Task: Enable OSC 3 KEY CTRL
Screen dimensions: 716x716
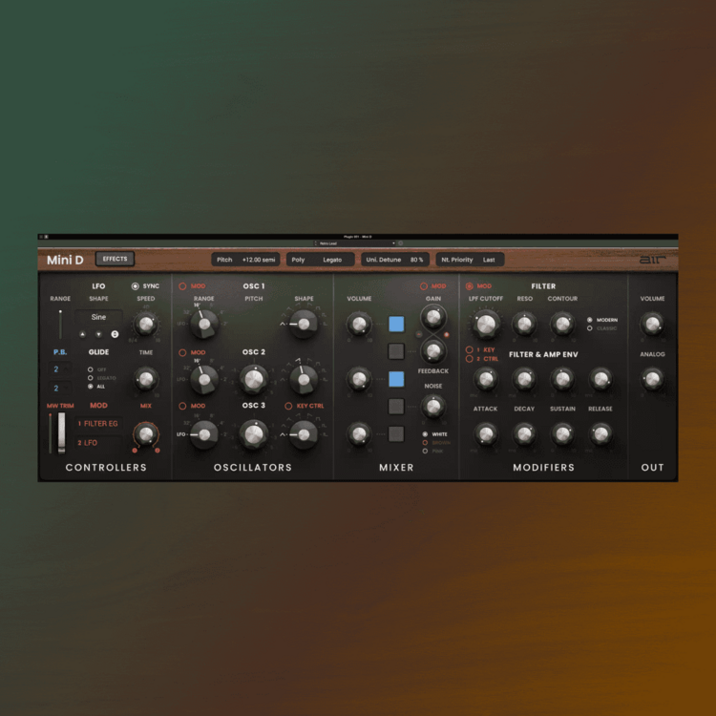Action: (288, 406)
